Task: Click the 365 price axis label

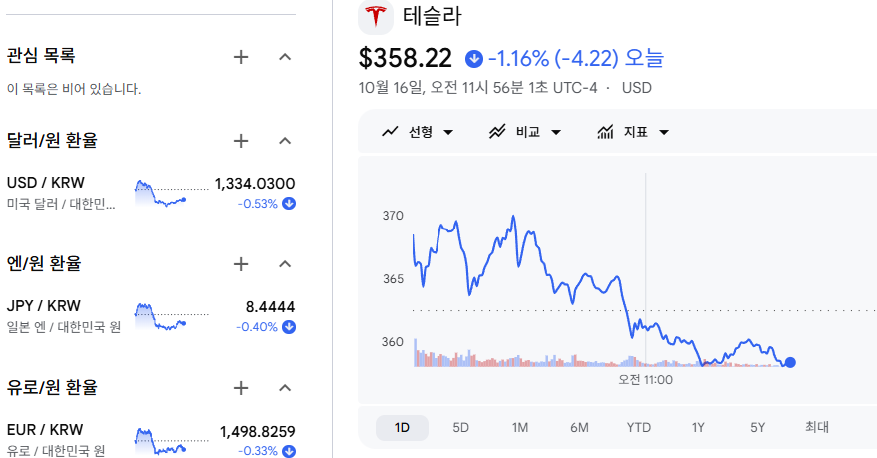Action: [393, 279]
